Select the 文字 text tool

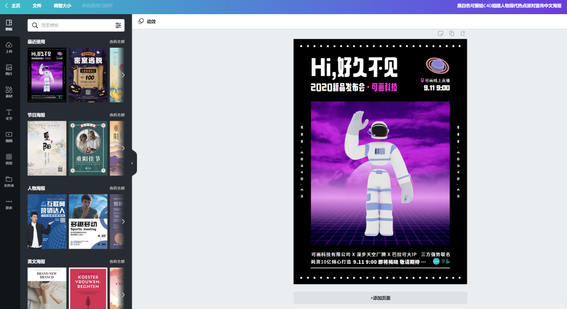[9, 114]
